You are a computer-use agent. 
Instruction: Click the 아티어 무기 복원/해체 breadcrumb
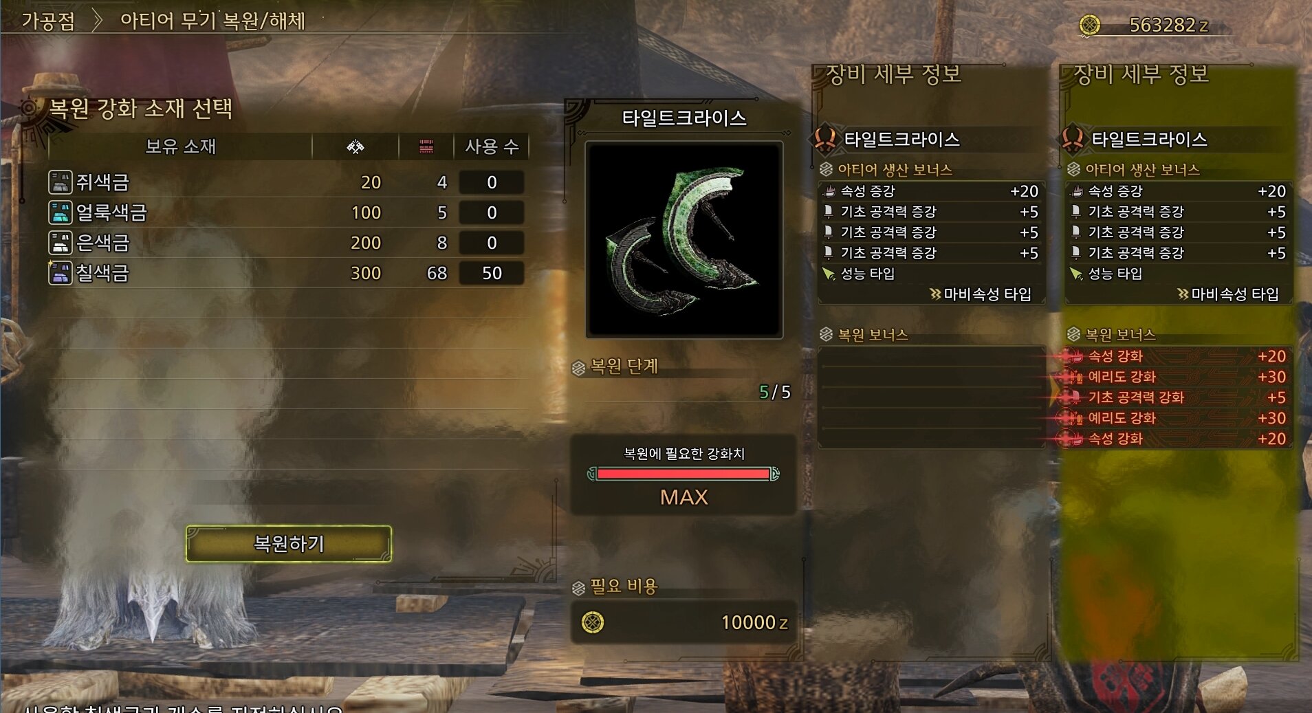pos(212,21)
